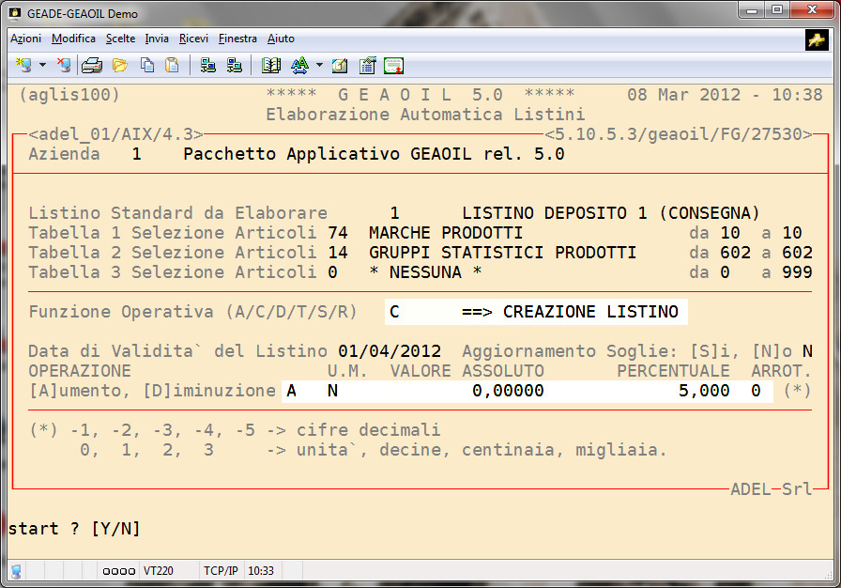
Task: Click the copy icon in toolbar
Action: pyautogui.click(x=146, y=66)
